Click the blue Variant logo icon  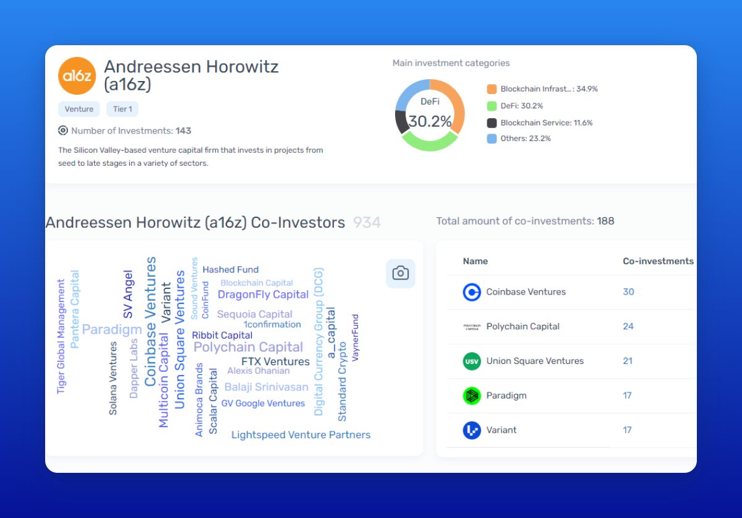pyautogui.click(x=472, y=430)
